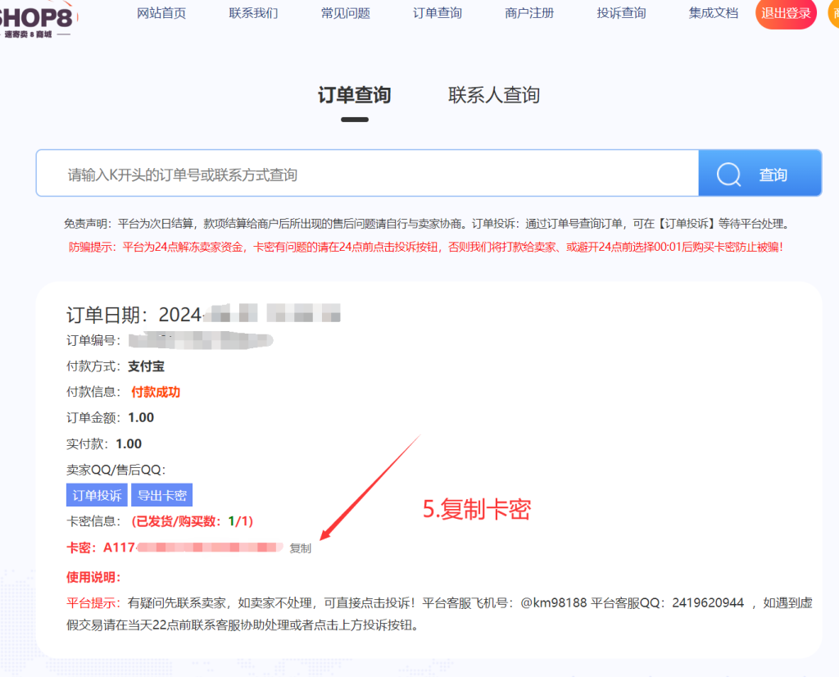The image size is (839, 677).
Task: Switch to the 订单查询 tab heading
Action: (355, 95)
